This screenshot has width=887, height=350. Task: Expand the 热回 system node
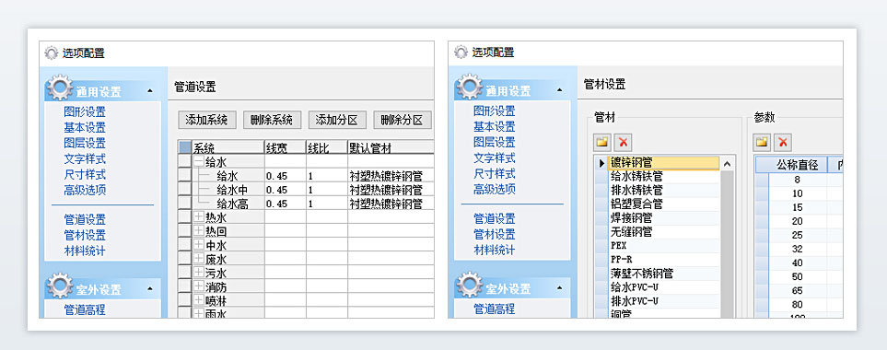point(199,230)
